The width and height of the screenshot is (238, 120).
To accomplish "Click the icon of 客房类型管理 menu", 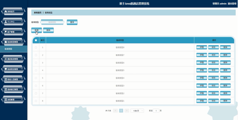I will point(6,42).
